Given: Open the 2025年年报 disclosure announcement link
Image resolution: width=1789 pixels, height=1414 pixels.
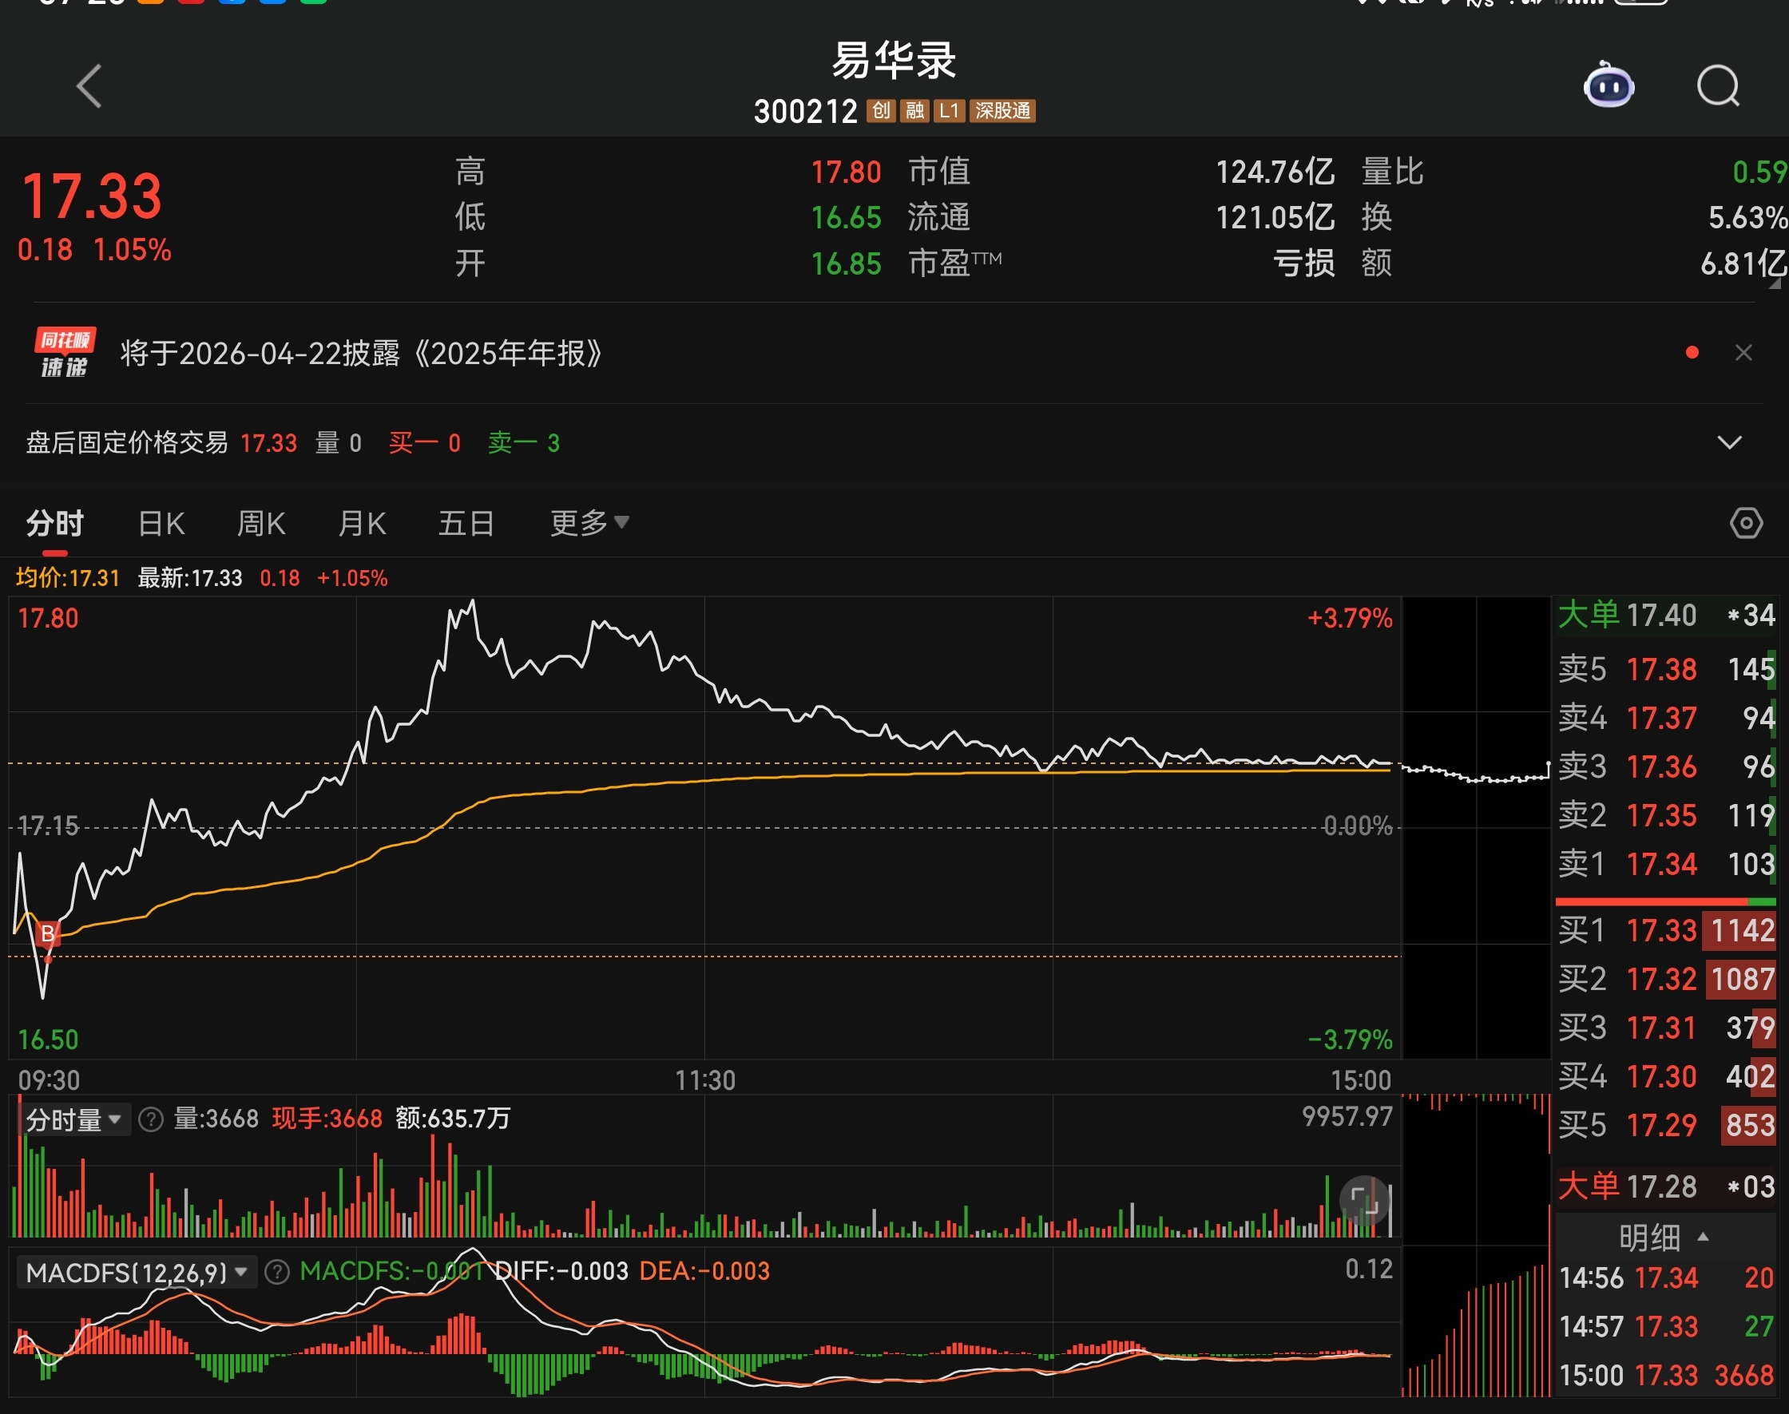Looking at the screenshot, I should (x=362, y=354).
